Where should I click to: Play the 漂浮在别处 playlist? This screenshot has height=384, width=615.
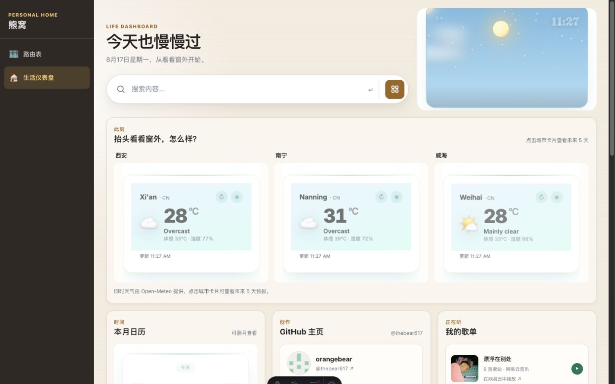(577, 368)
